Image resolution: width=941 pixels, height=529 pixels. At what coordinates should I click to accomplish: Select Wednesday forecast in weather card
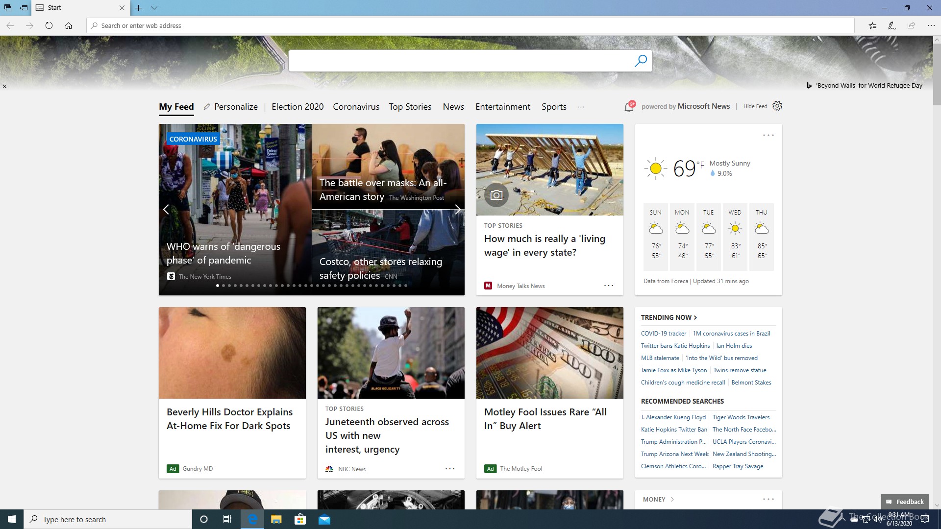[735, 237]
